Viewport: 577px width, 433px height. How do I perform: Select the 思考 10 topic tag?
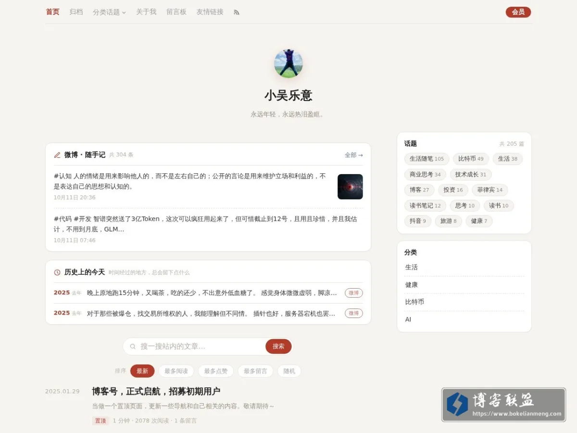pos(464,206)
